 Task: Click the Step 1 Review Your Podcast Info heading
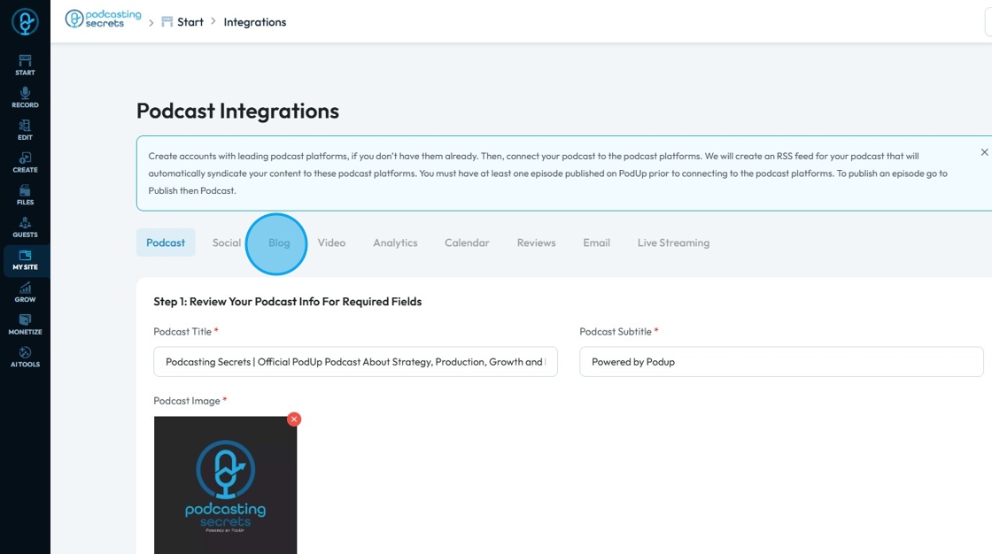[288, 302]
